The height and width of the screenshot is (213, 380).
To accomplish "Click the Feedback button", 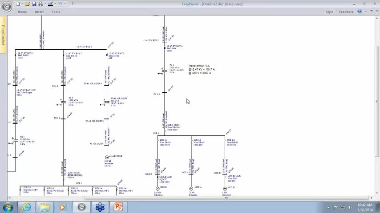I will (346, 12).
